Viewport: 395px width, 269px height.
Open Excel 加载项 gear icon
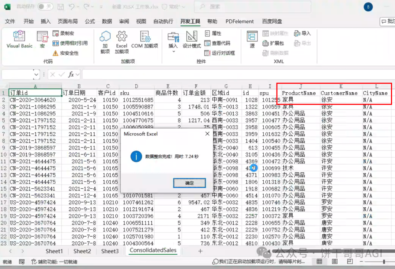(122, 42)
